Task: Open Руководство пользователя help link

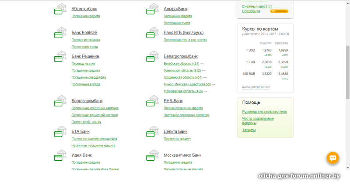Action: click(x=264, y=112)
